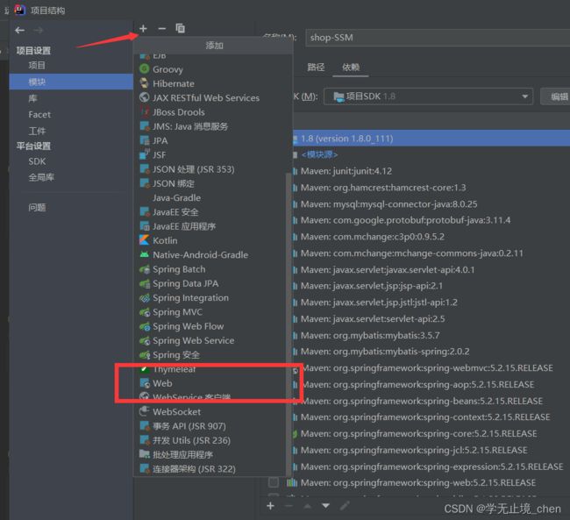Click the WebSocket icon
Image resolution: width=570 pixels, height=520 pixels.
click(x=145, y=411)
